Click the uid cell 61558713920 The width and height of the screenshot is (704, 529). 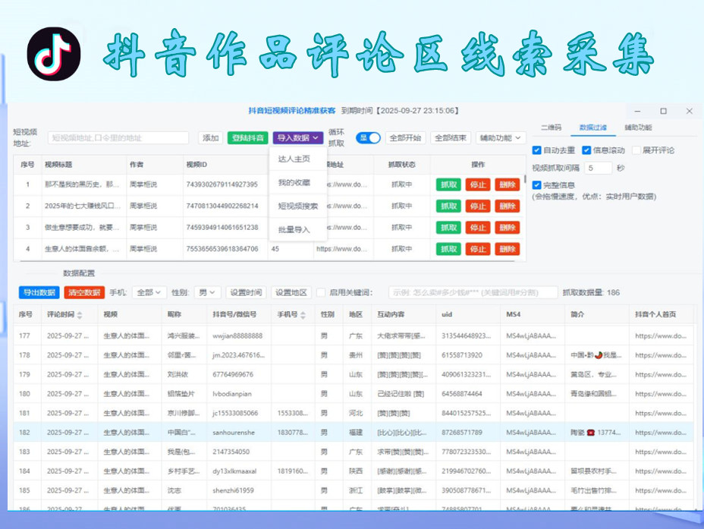[x=462, y=355]
